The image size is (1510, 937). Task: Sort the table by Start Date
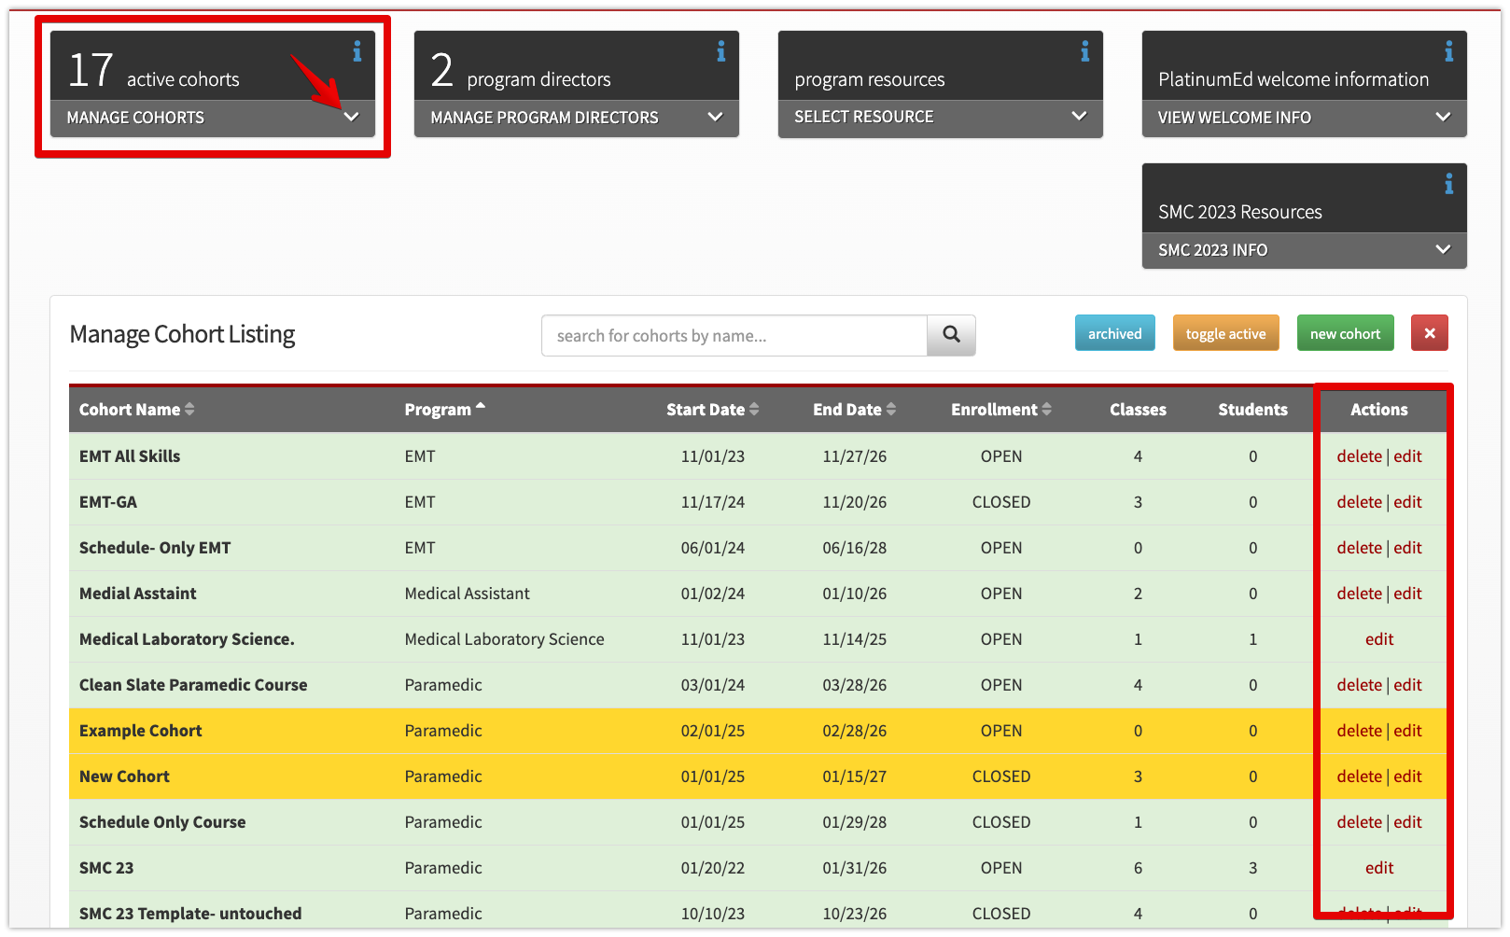(712, 410)
